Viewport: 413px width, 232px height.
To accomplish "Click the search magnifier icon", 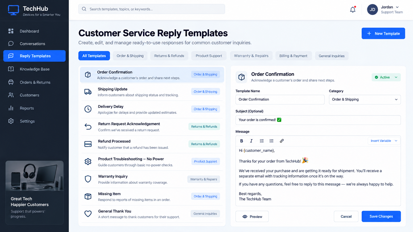I will (x=84, y=9).
